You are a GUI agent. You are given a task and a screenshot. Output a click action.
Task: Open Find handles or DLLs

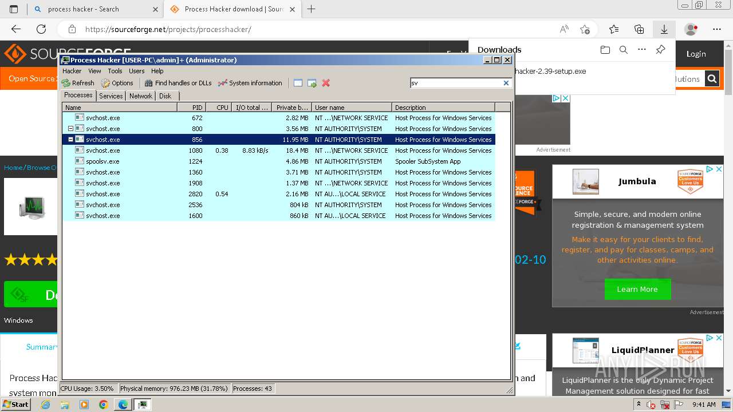178,83
